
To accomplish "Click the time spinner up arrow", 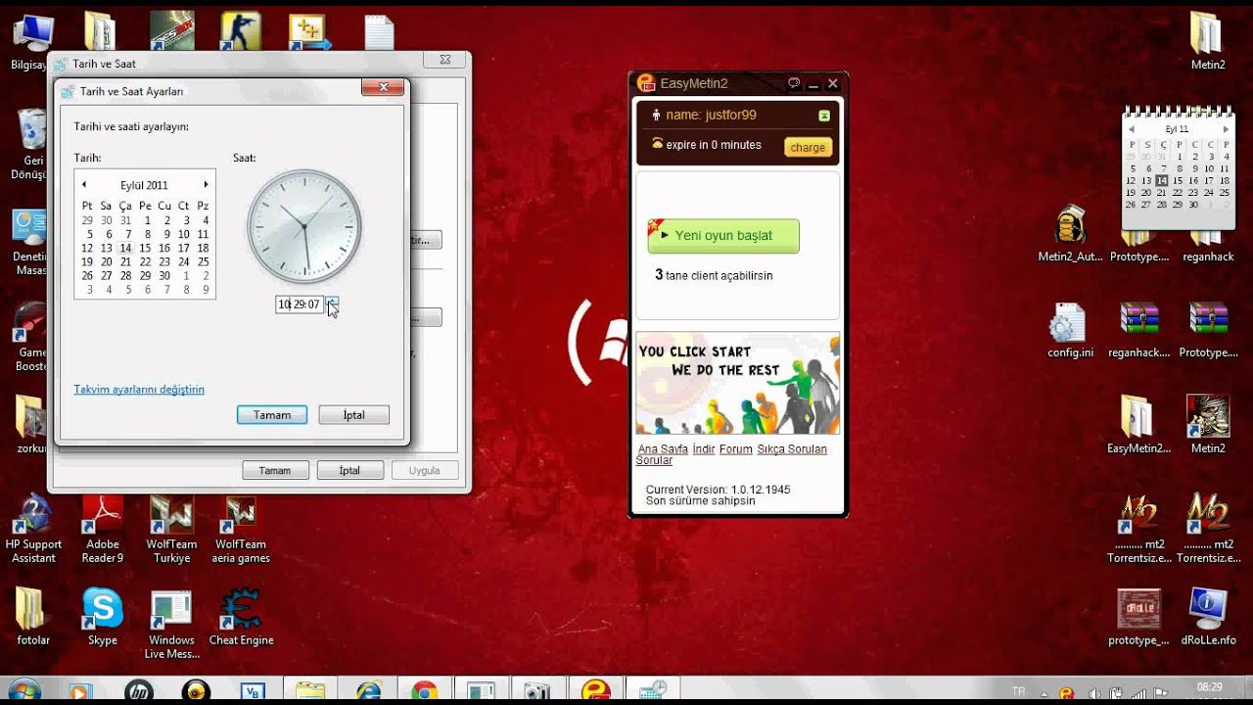I will [x=332, y=301].
